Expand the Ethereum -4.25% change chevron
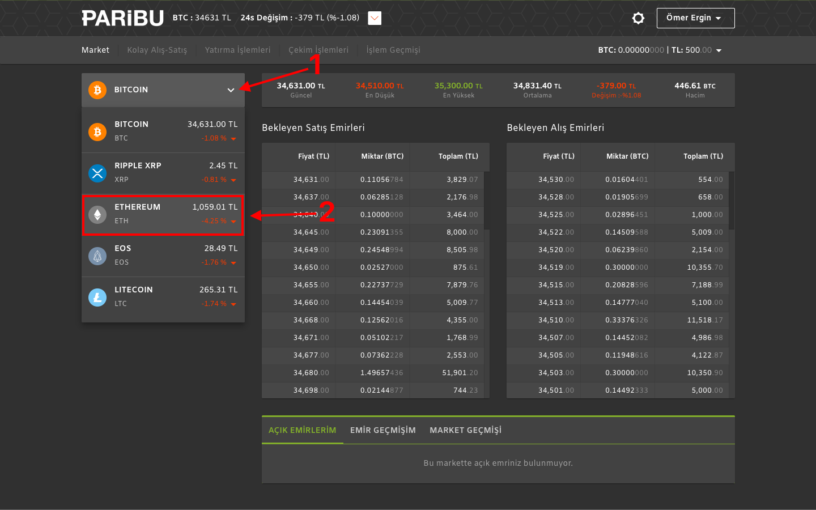Viewport: 816px width, 510px height. coord(233,222)
